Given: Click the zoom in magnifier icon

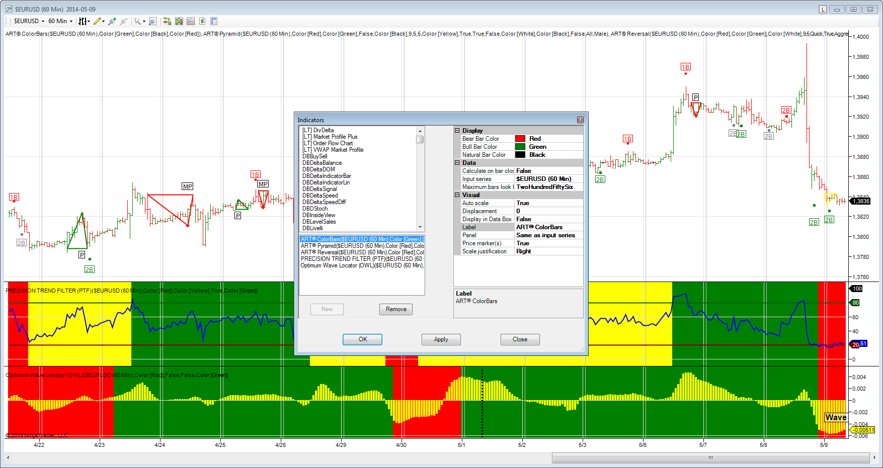Looking at the screenshot, I should point(112,21).
